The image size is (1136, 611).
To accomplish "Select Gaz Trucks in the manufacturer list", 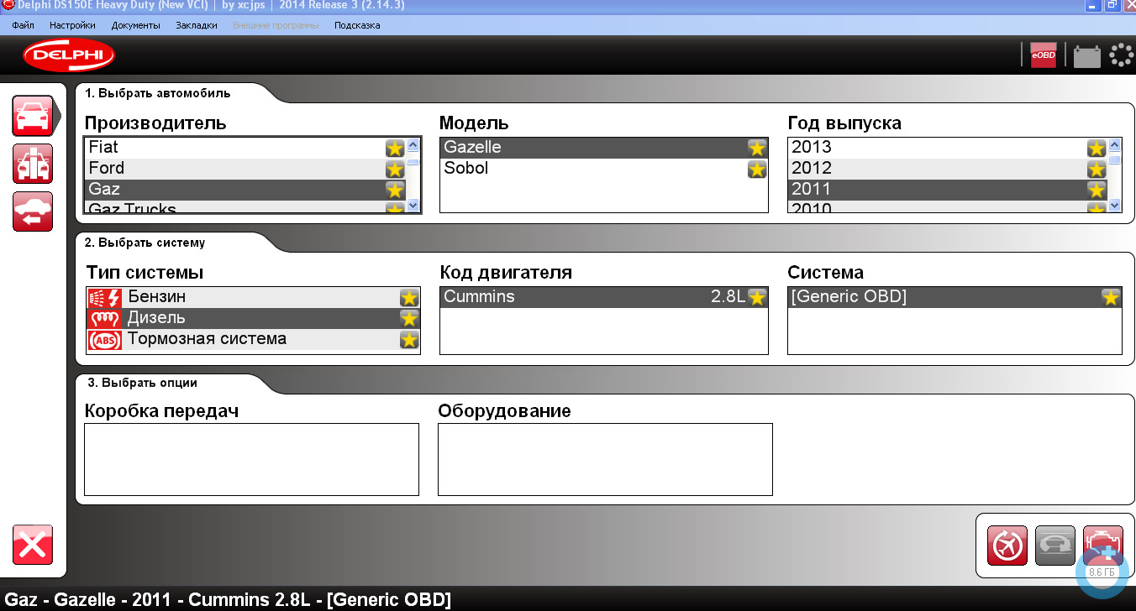I will (x=245, y=207).
